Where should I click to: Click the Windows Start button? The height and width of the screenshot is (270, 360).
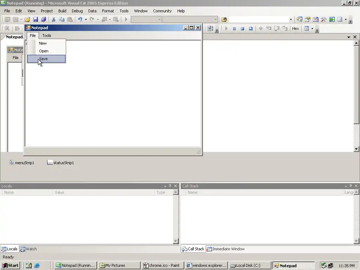point(10,265)
